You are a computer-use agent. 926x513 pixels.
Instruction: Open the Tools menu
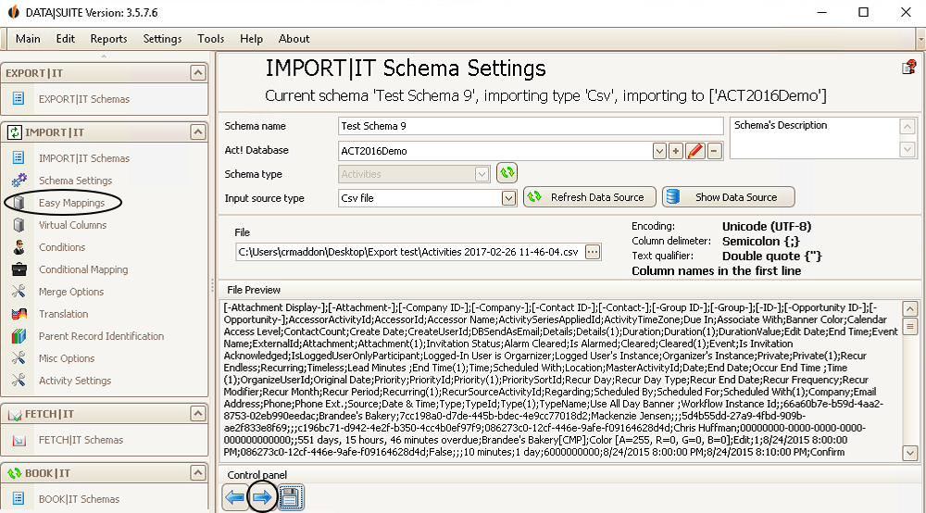[211, 39]
